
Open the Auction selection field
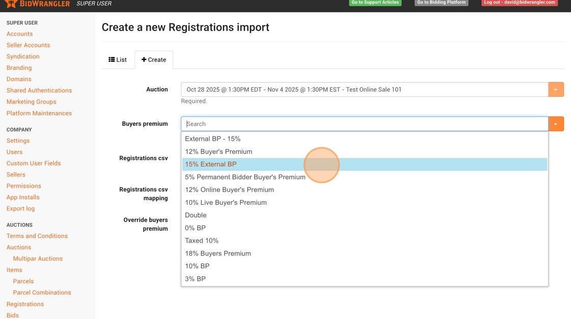click(x=365, y=90)
